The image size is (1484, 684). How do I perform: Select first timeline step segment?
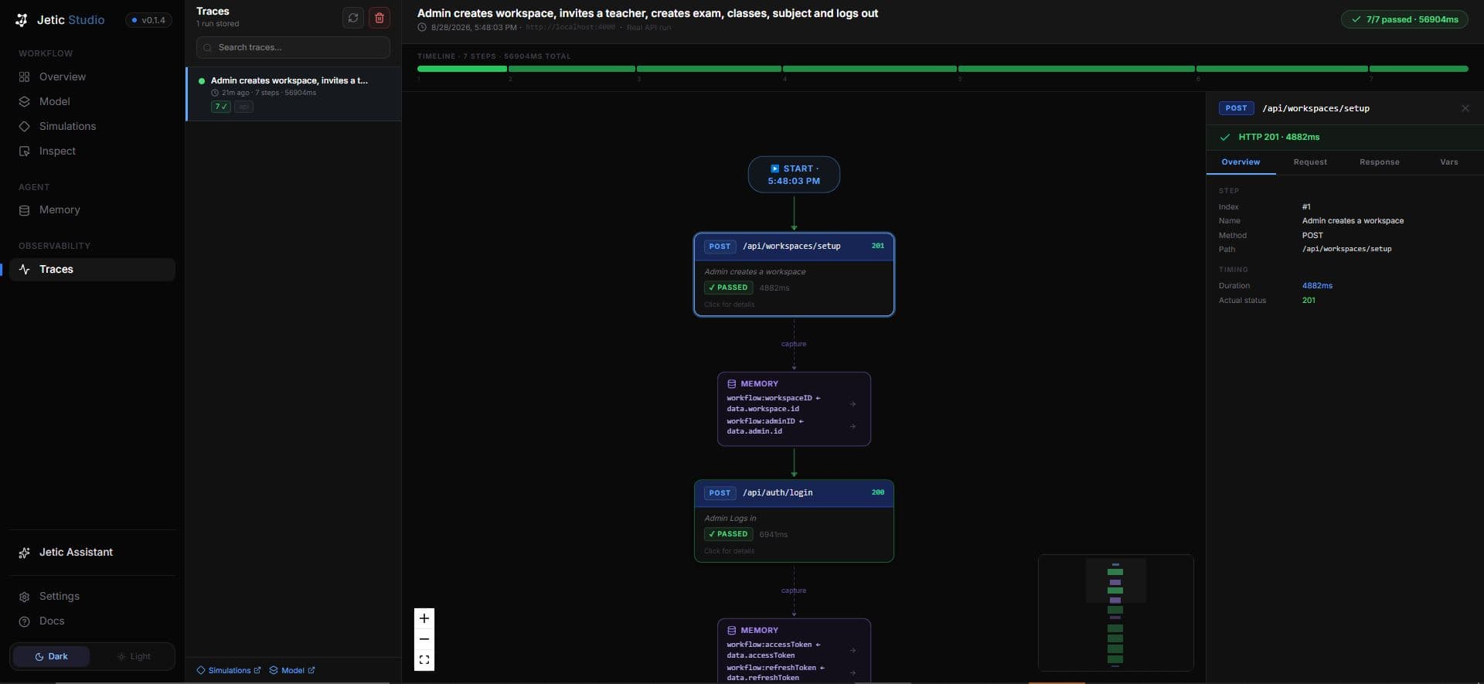click(x=462, y=69)
